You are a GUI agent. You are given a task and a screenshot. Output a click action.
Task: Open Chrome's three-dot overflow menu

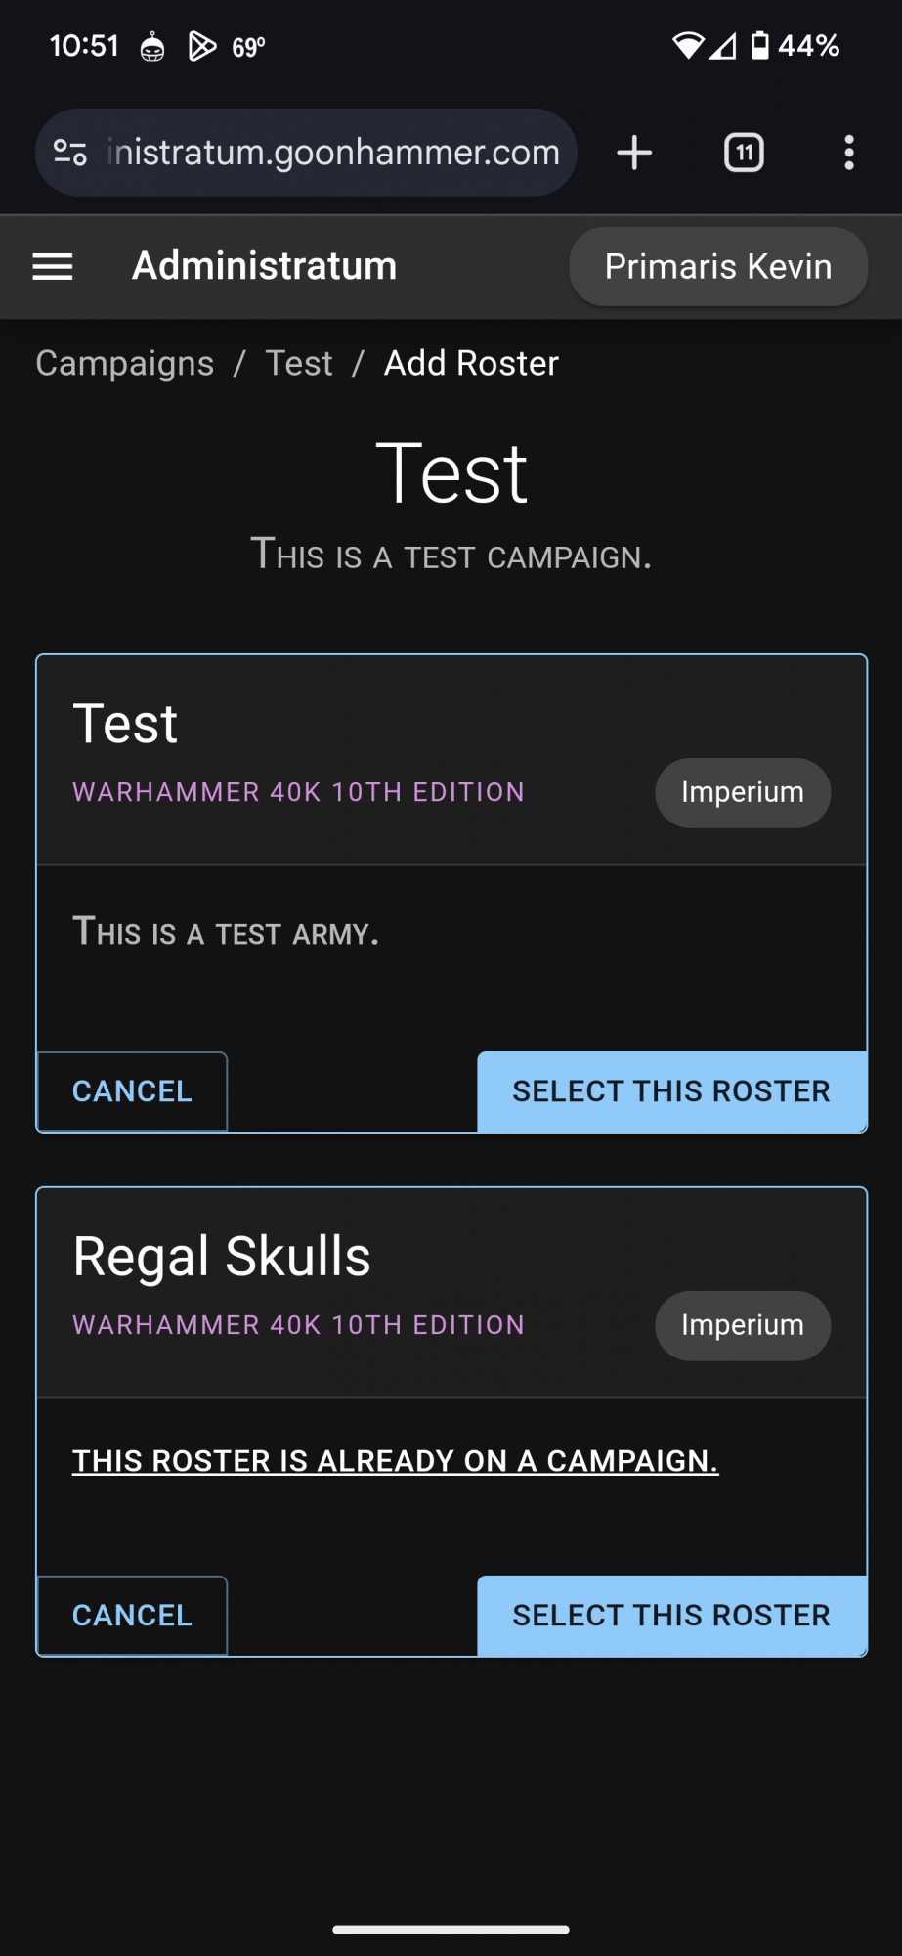pos(848,153)
